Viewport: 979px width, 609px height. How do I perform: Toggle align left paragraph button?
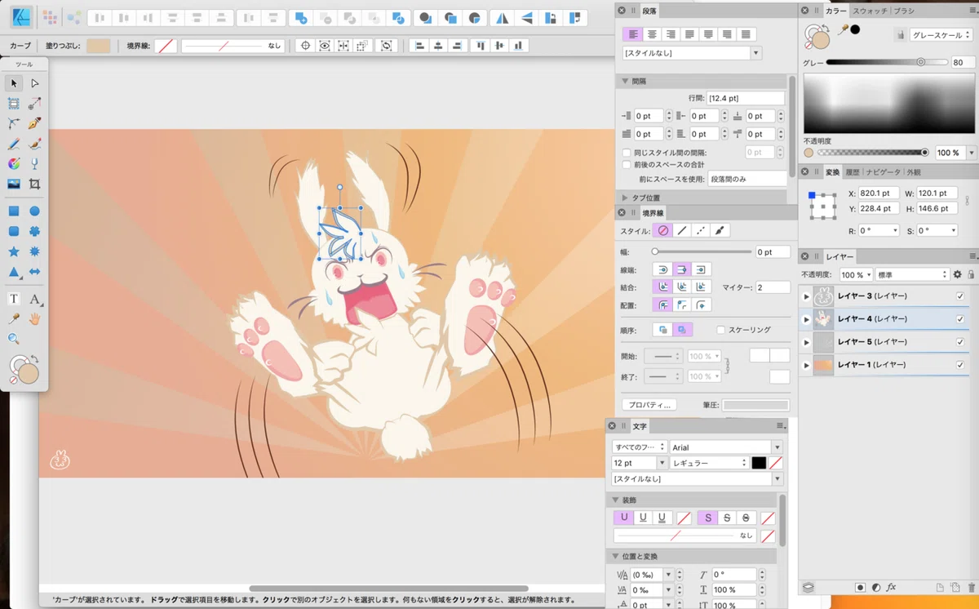pyautogui.click(x=632, y=34)
